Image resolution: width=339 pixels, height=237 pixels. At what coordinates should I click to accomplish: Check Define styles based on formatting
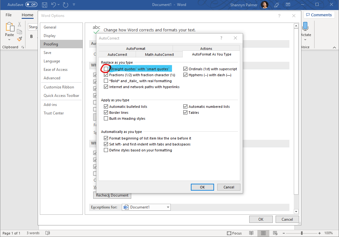[106, 150]
